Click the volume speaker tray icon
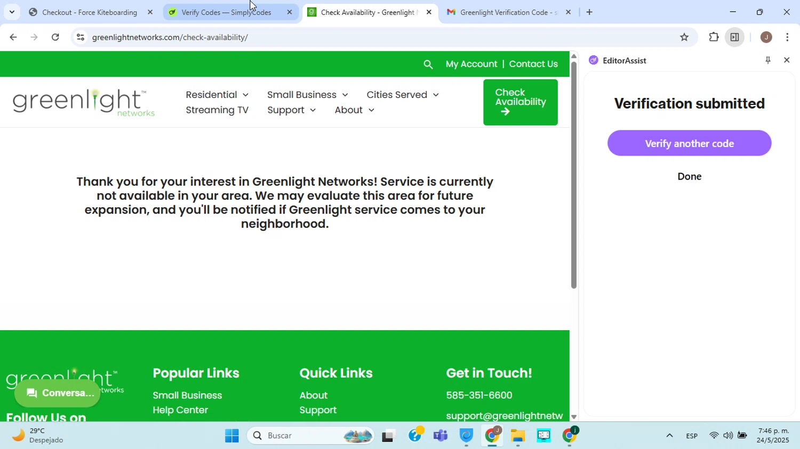This screenshot has height=449, width=800. coord(728,436)
